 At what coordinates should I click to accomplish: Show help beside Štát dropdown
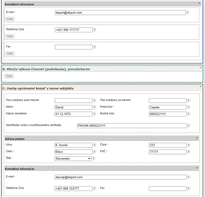tap(93, 159)
